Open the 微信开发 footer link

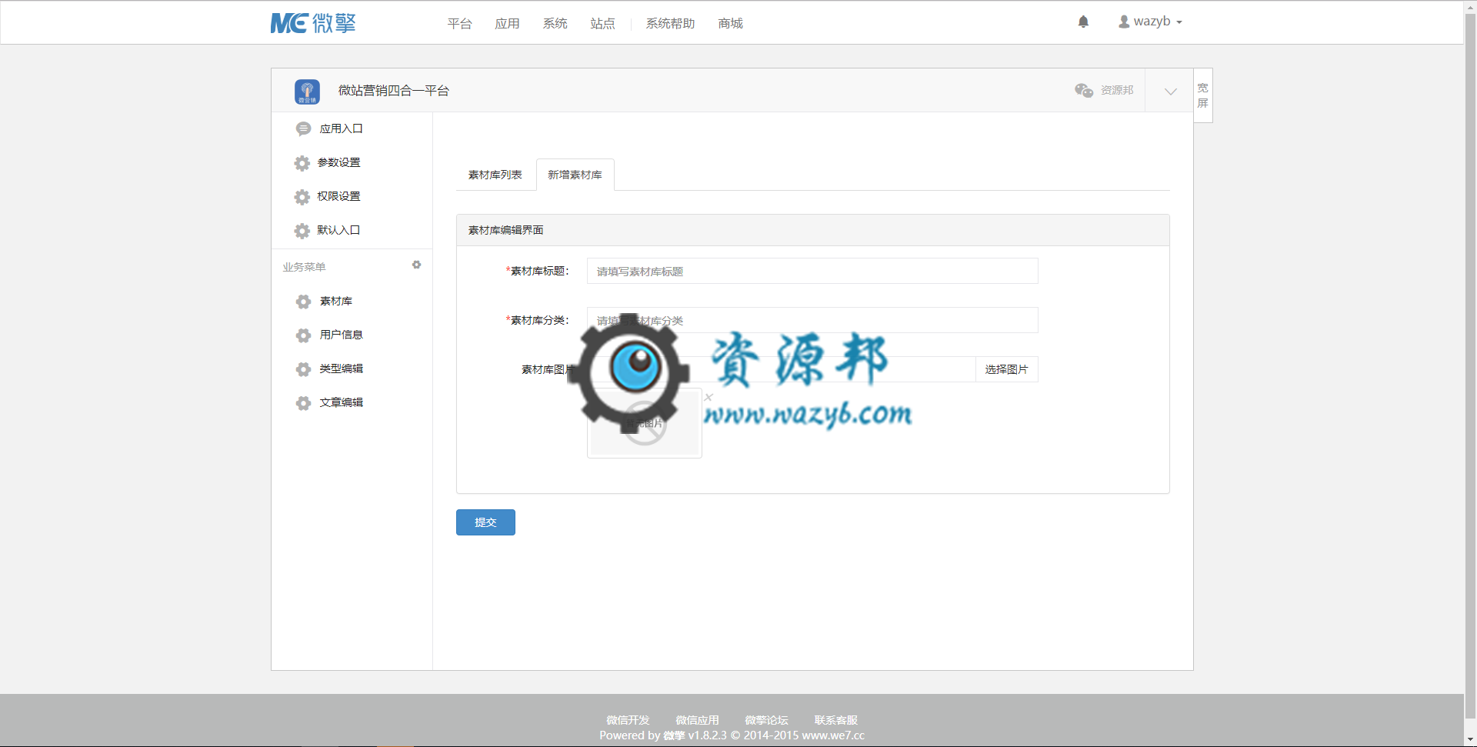coord(628,720)
